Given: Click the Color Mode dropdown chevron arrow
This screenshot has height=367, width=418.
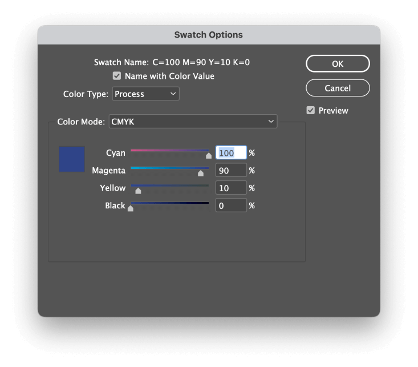Looking at the screenshot, I should click(271, 122).
